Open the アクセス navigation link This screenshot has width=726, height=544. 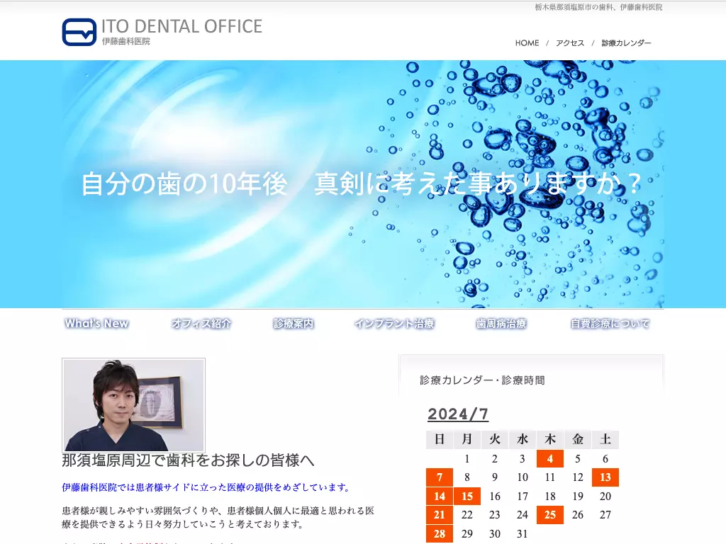(x=570, y=43)
